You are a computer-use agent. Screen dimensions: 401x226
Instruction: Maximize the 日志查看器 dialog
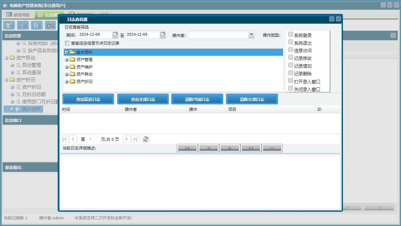pyautogui.click(x=332, y=19)
